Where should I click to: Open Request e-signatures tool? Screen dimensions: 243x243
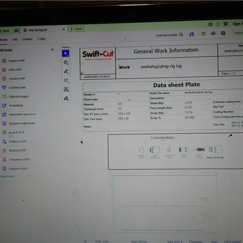[x=19, y=124]
